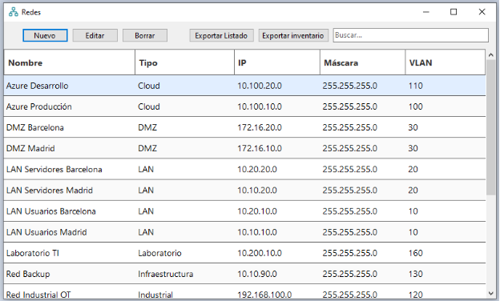Image resolution: width=500 pixels, height=301 pixels.
Task: Click VLAN value 100
Action: coord(416,106)
